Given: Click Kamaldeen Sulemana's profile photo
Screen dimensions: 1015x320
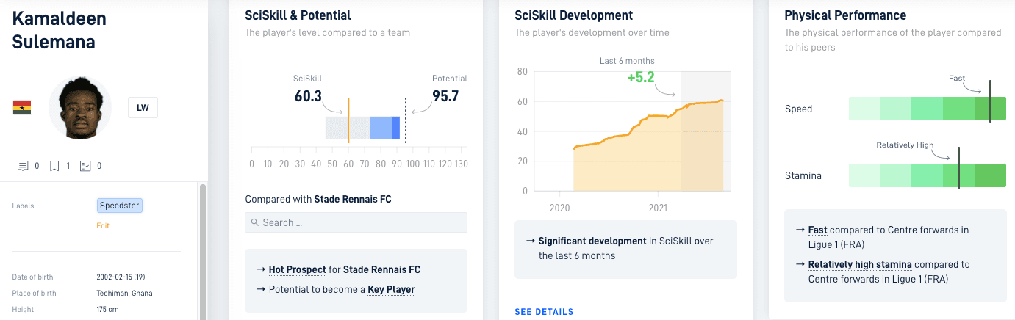Looking at the screenshot, I should point(80,108).
